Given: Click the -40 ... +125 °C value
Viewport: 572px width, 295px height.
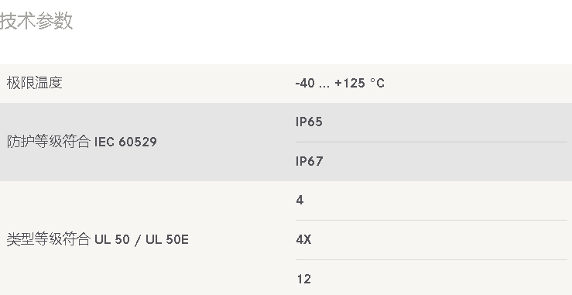Looking at the screenshot, I should pyautogui.click(x=340, y=84).
